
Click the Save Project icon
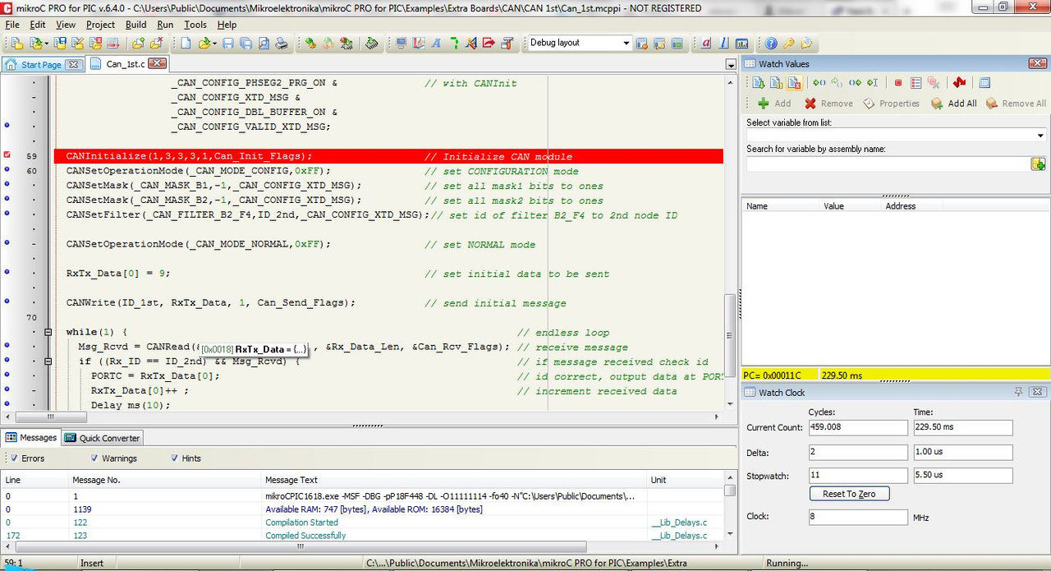[60, 43]
